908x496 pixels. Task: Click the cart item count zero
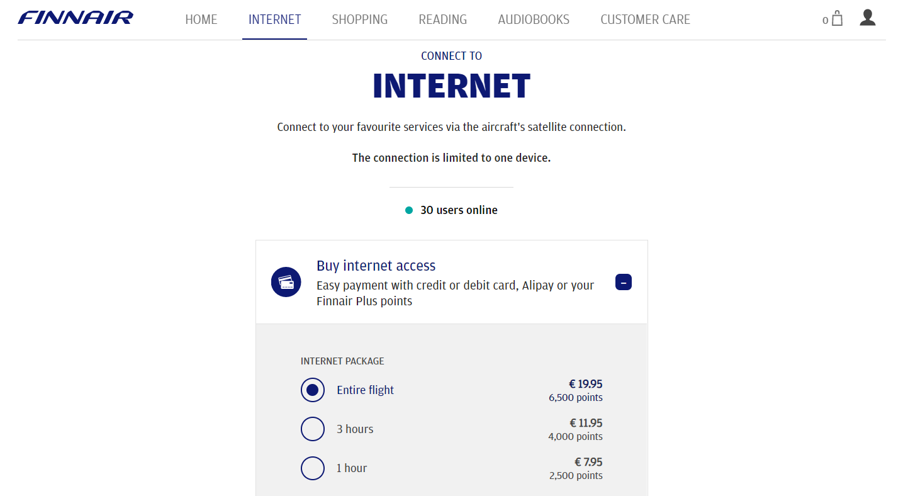tap(824, 20)
